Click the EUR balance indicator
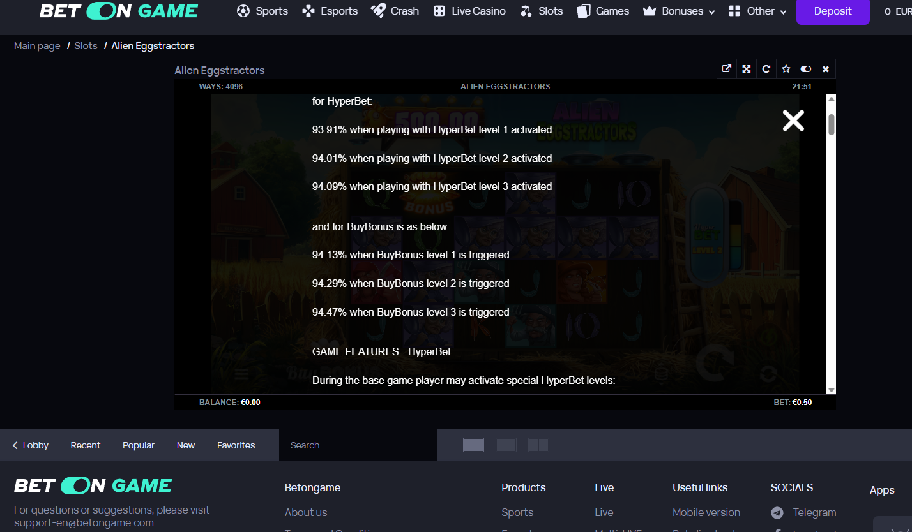912x532 pixels. tap(897, 11)
